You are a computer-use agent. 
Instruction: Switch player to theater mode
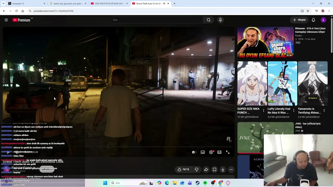(219, 152)
